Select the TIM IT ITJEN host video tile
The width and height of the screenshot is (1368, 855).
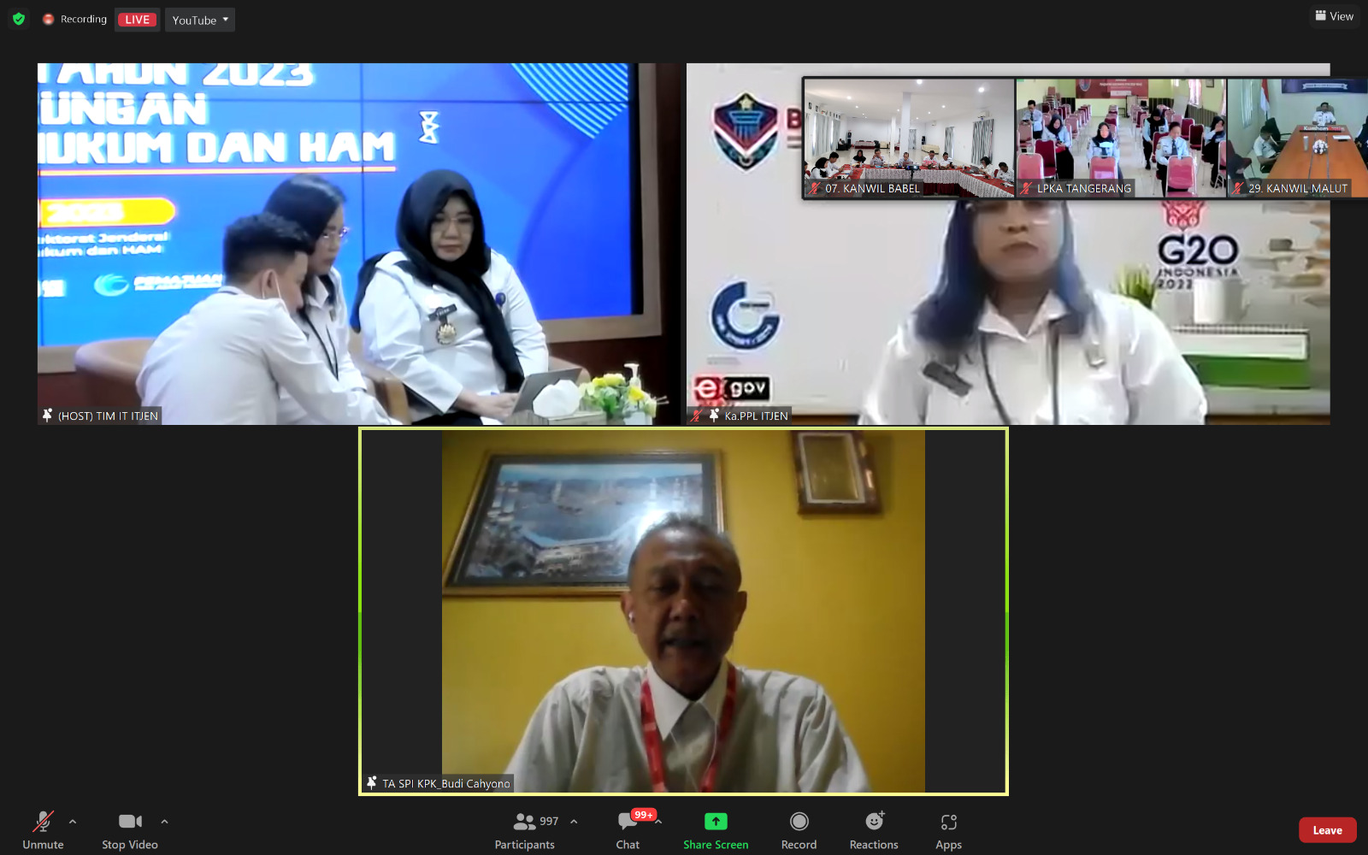(359, 244)
